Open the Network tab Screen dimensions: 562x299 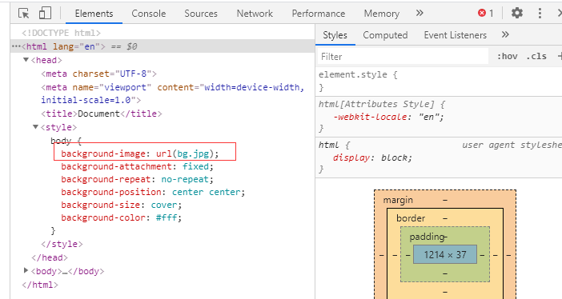point(255,14)
